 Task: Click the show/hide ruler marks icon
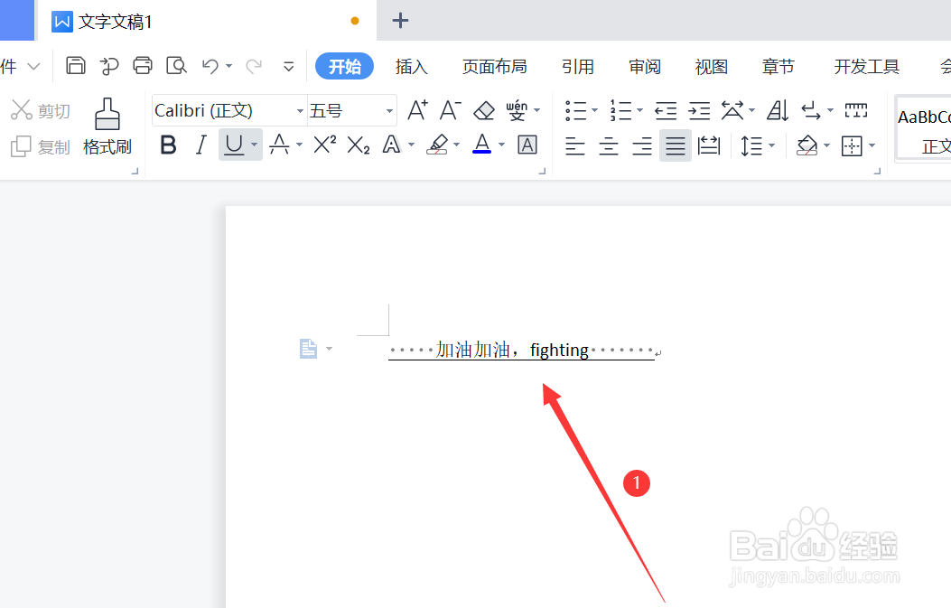856,110
